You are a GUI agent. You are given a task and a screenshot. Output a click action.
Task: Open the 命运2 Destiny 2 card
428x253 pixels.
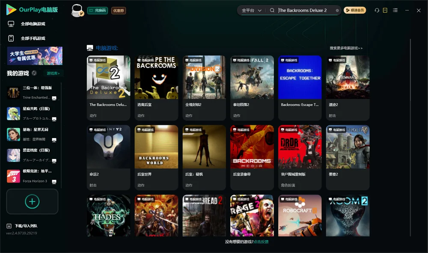coord(108,157)
